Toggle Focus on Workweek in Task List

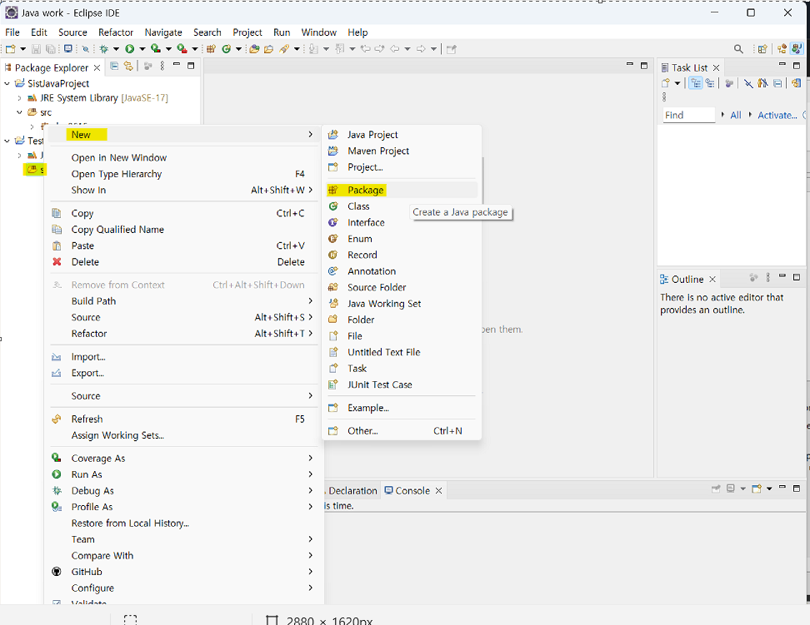729,83
